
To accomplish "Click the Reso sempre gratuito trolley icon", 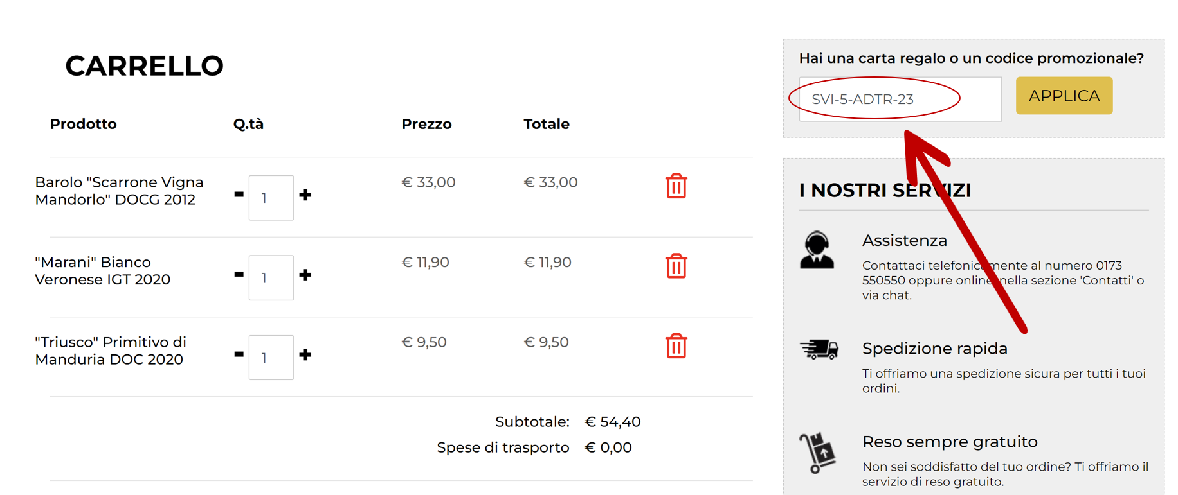I will click(817, 453).
